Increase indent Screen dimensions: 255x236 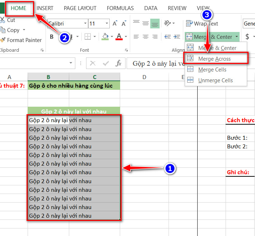[x=177, y=37]
